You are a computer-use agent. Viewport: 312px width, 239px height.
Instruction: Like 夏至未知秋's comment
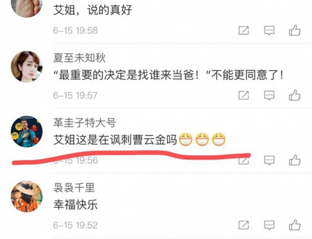[x=294, y=95]
